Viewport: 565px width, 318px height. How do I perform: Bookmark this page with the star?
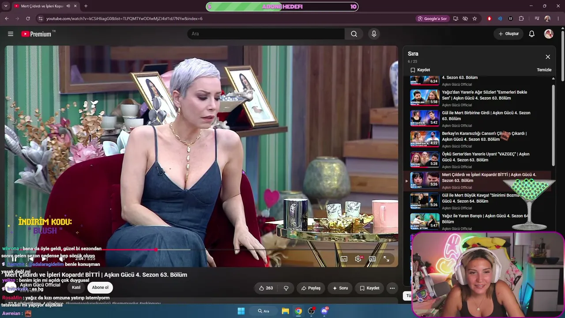click(x=475, y=19)
